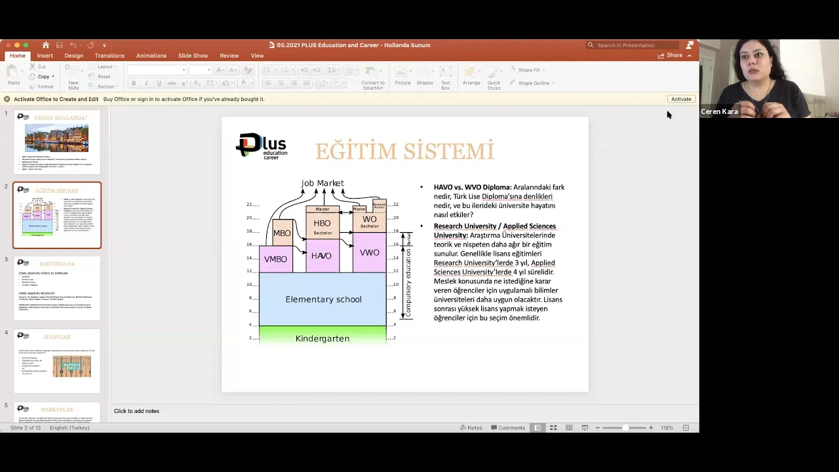The height and width of the screenshot is (472, 839).
Task: Switch to the Slide Show tab
Action: (193, 56)
